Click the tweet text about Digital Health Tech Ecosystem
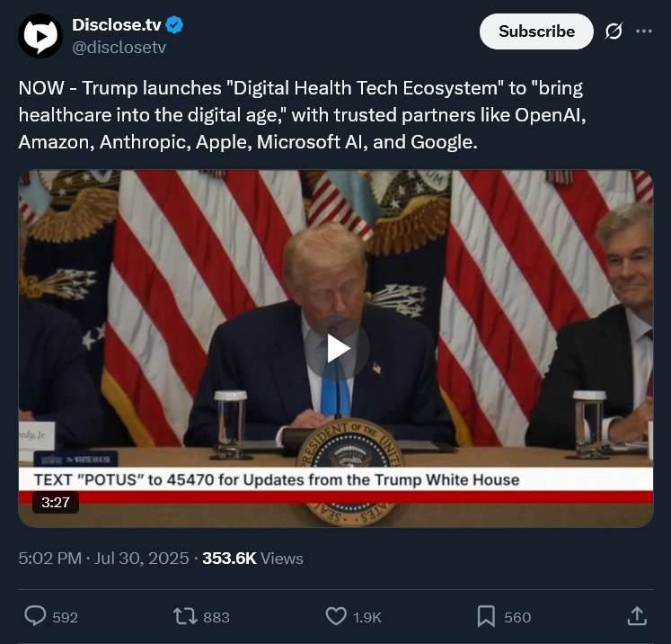Screen dimensions: 671x644 click(x=302, y=115)
